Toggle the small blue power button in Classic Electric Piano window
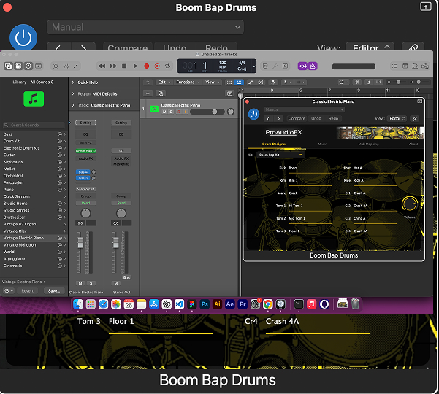The image size is (439, 394). (x=253, y=114)
